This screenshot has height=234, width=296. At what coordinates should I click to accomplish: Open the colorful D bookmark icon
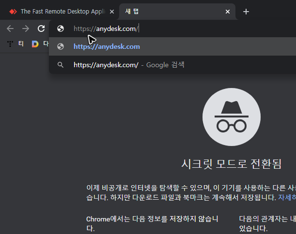tap(35, 44)
